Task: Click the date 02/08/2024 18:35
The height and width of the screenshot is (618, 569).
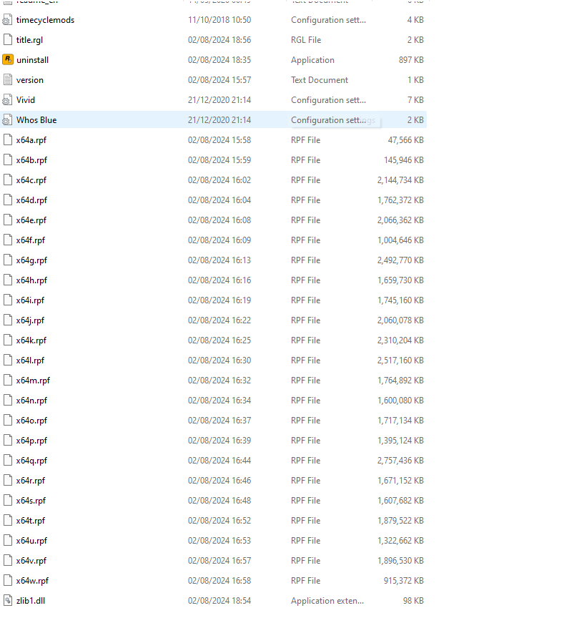Action: pos(219,60)
